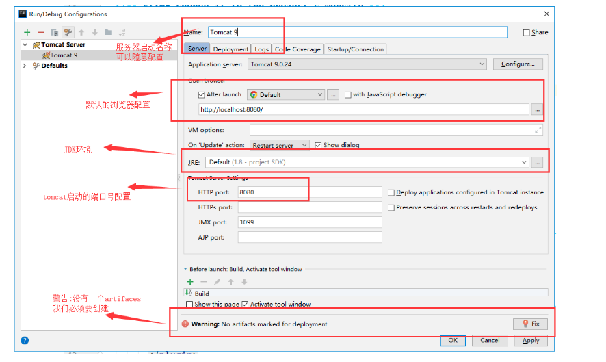Click the Apply button
606x362 pixels.
point(531,340)
